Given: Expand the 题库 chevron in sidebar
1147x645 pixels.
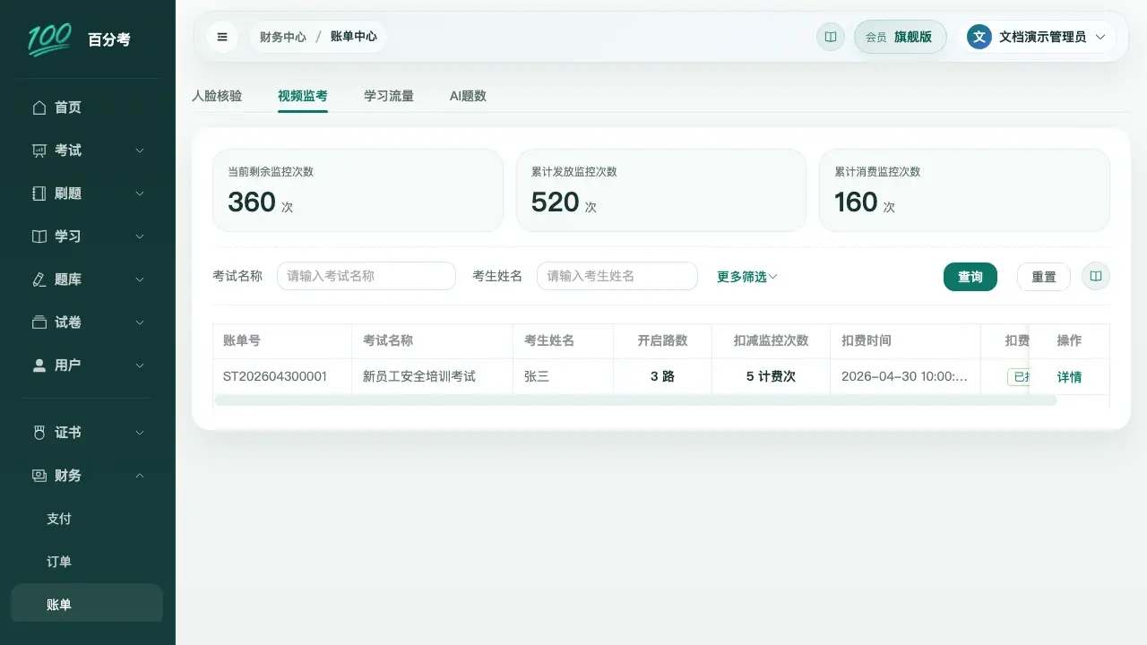Looking at the screenshot, I should (140, 279).
